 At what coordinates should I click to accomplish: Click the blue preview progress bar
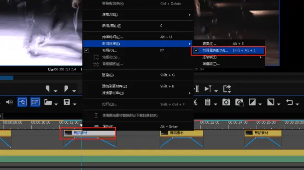[x=6, y=78]
